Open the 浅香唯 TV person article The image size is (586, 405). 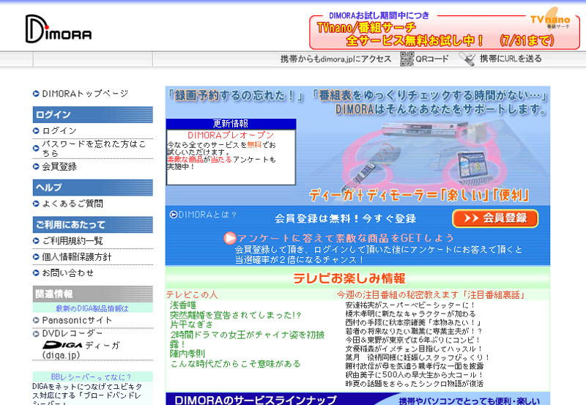click(183, 305)
